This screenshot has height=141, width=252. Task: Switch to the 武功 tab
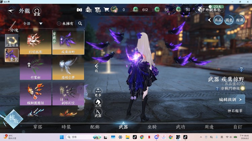pos(180,127)
